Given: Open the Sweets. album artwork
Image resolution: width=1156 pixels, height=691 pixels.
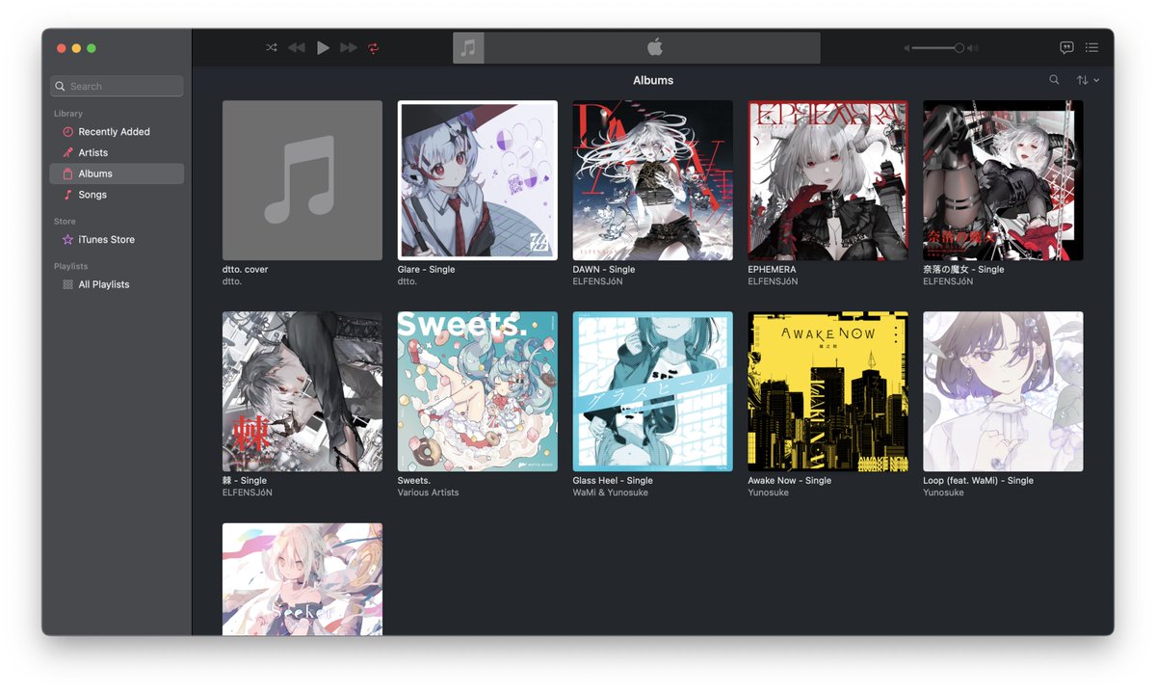Looking at the screenshot, I should click(478, 391).
